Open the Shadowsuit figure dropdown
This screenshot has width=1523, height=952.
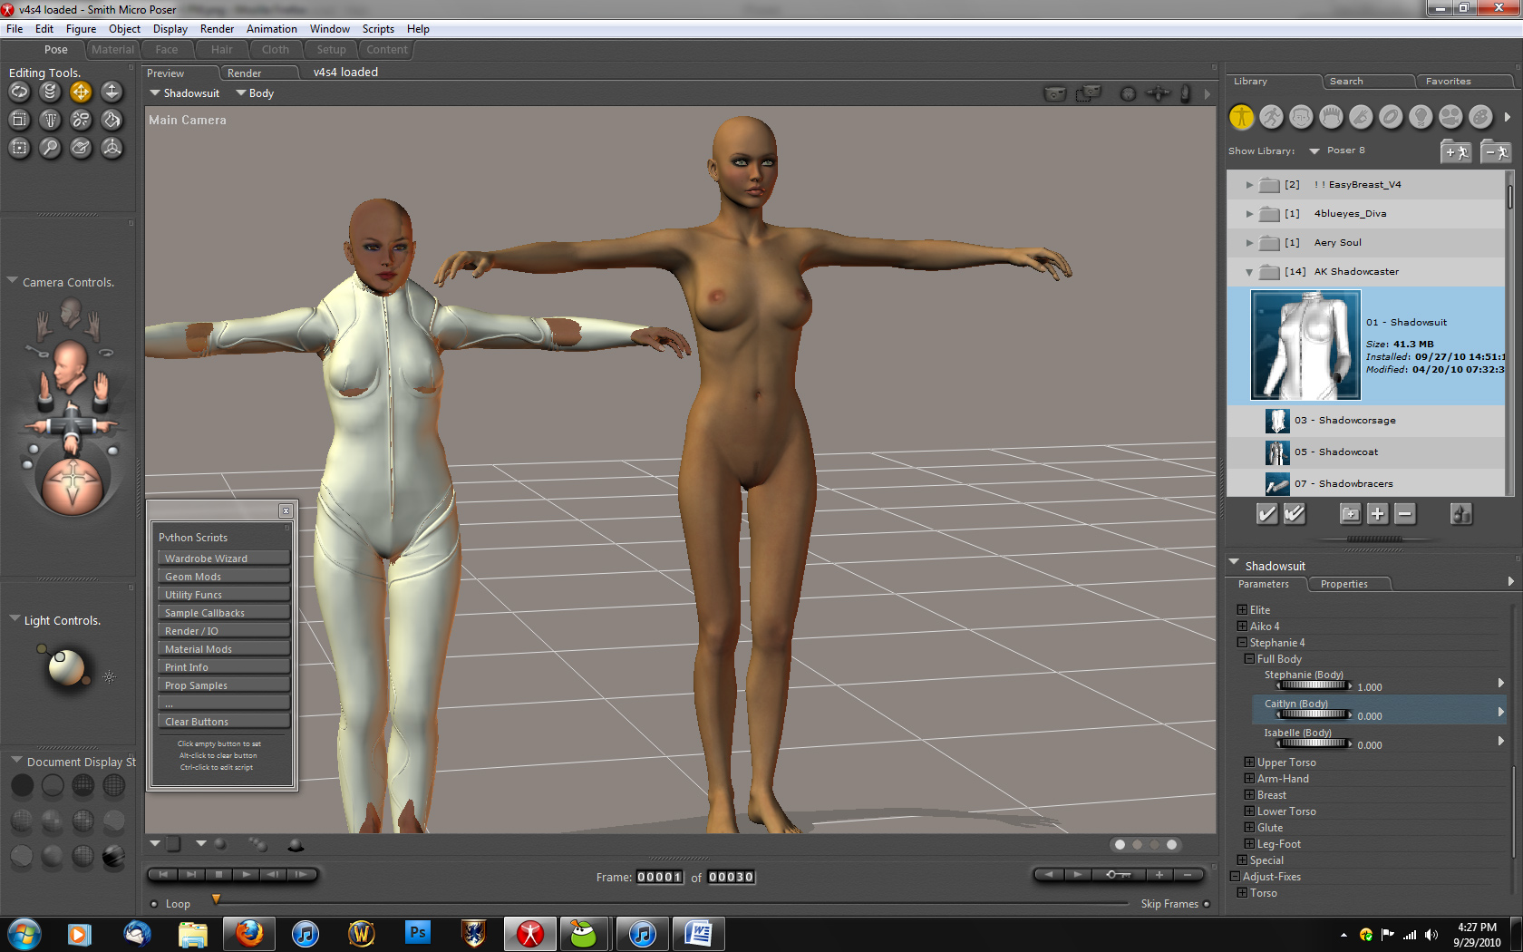185,93
